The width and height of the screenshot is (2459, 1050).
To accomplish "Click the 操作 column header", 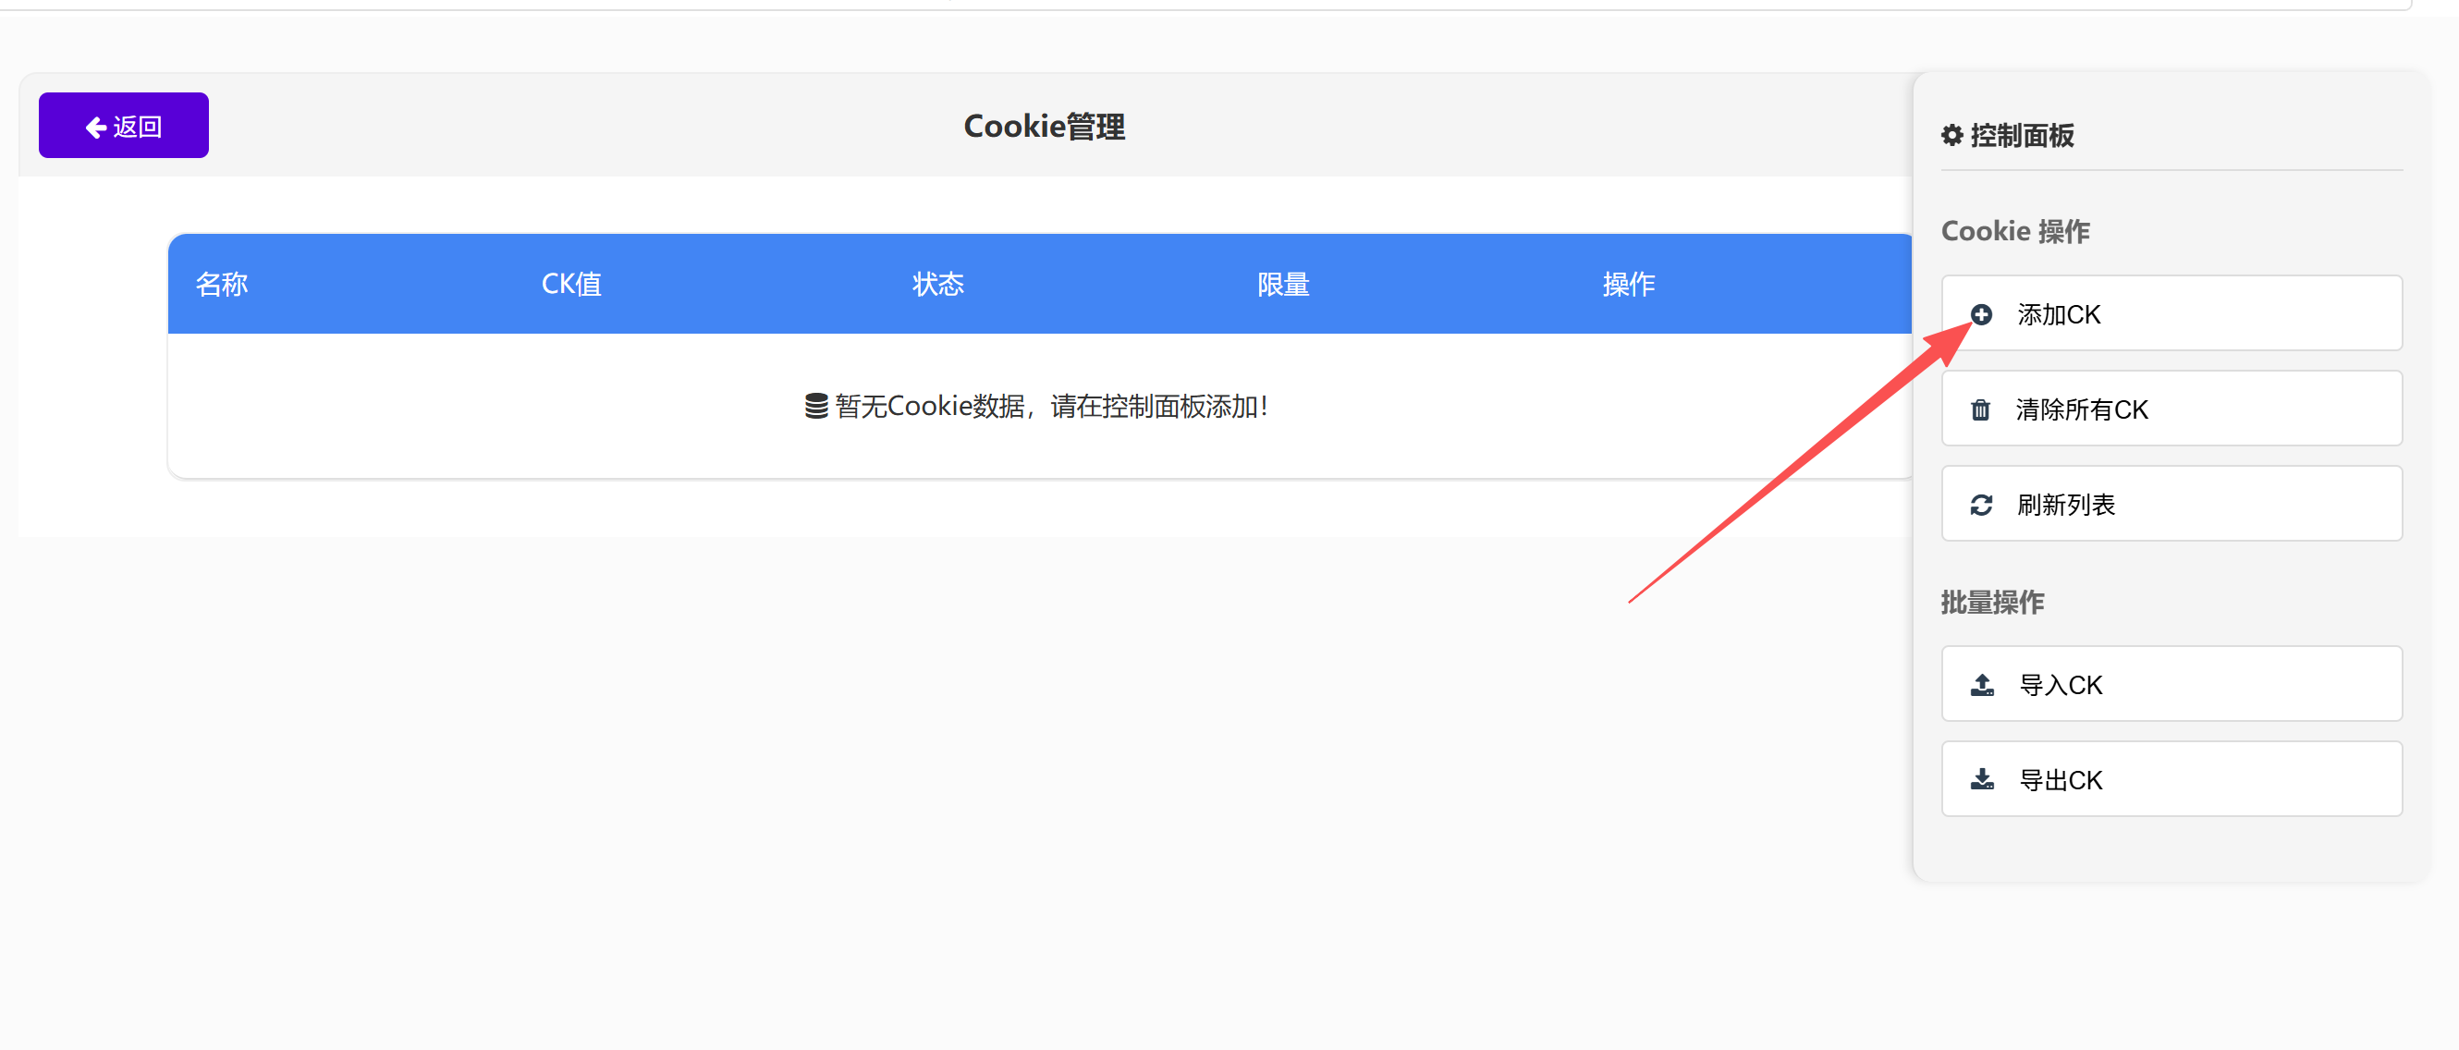I will coord(1629,285).
